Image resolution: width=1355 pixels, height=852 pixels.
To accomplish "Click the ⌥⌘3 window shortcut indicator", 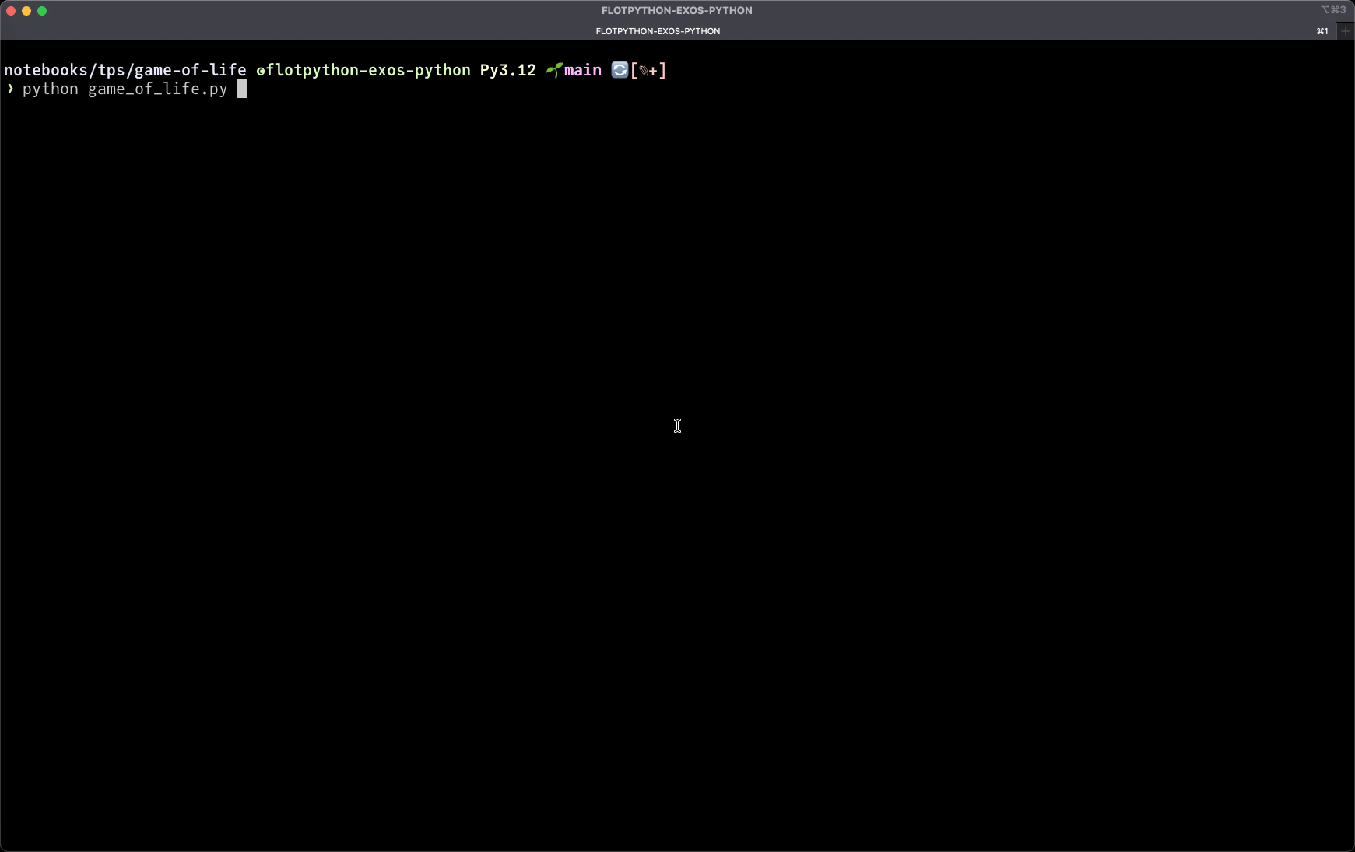I will click(1333, 10).
